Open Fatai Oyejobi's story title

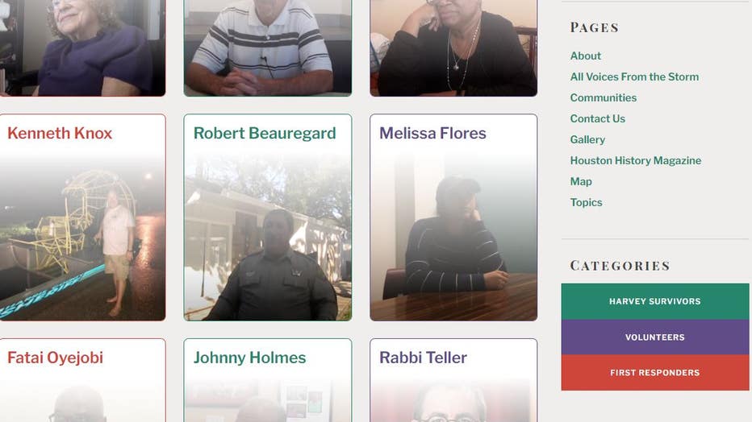(x=55, y=358)
